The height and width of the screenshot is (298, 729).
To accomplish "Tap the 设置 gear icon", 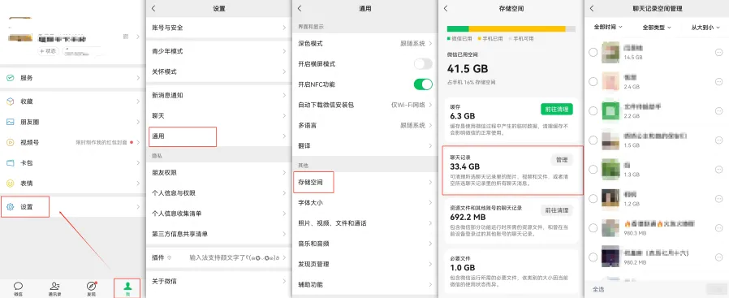I will tap(11, 207).
